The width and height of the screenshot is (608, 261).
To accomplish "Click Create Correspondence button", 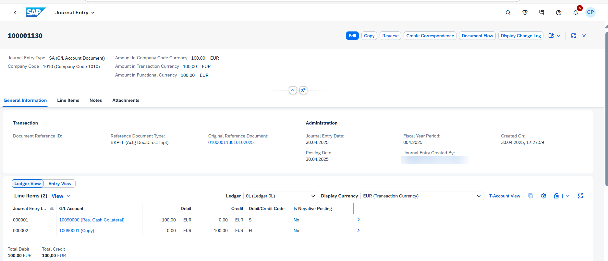I will tap(430, 36).
